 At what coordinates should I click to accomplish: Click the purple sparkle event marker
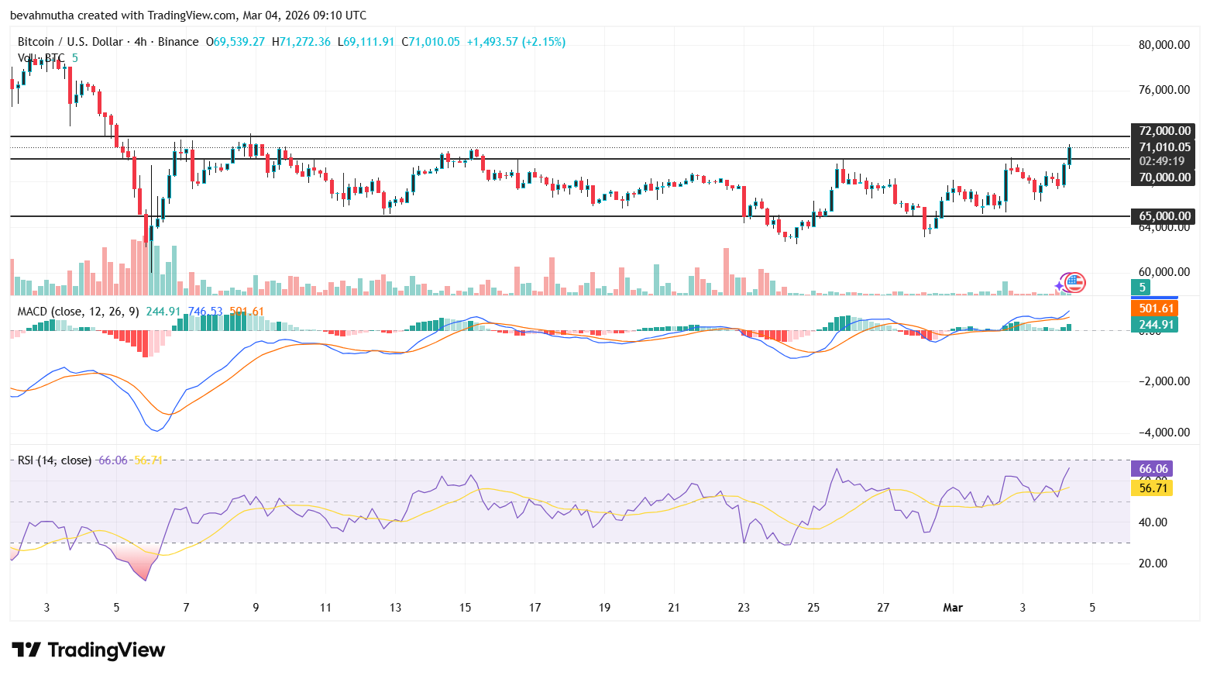coord(1060,286)
